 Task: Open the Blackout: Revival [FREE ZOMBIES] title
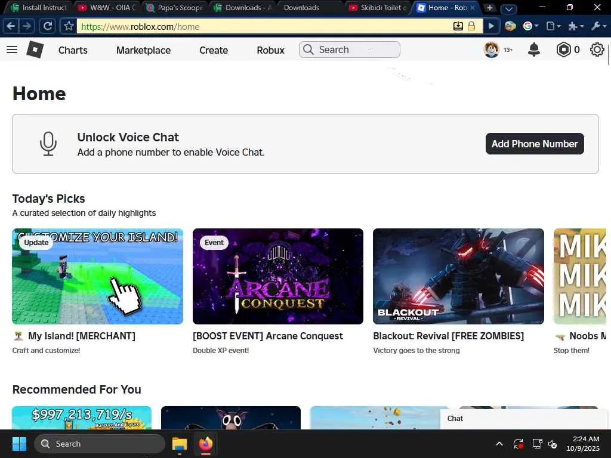449,336
